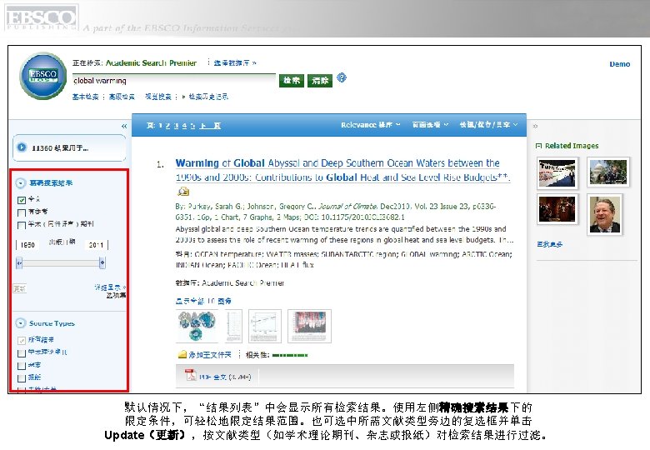Click the round EBSCOhost logo
650x450 pixels.
(x=43, y=76)
